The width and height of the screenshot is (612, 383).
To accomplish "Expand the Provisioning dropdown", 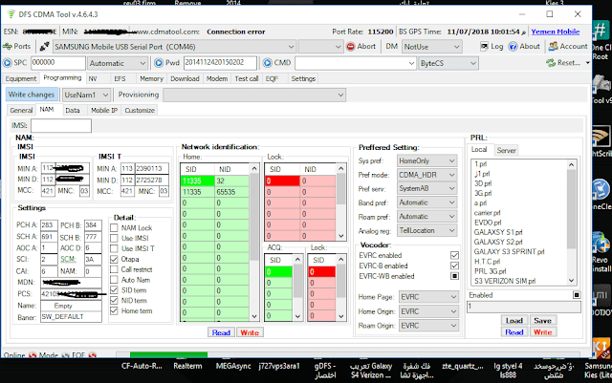I will [254, 95].
